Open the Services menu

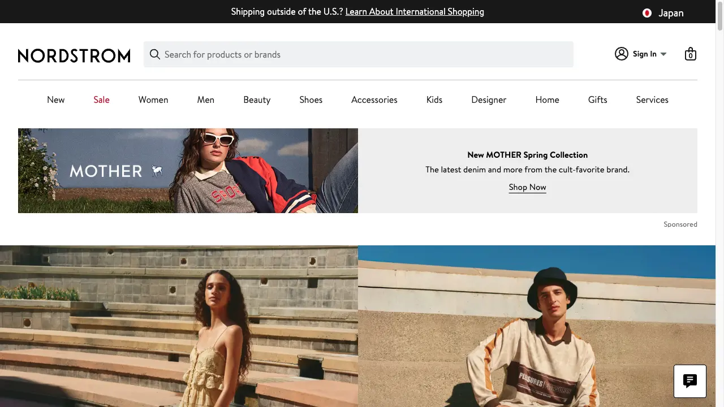tap(652, 99)
